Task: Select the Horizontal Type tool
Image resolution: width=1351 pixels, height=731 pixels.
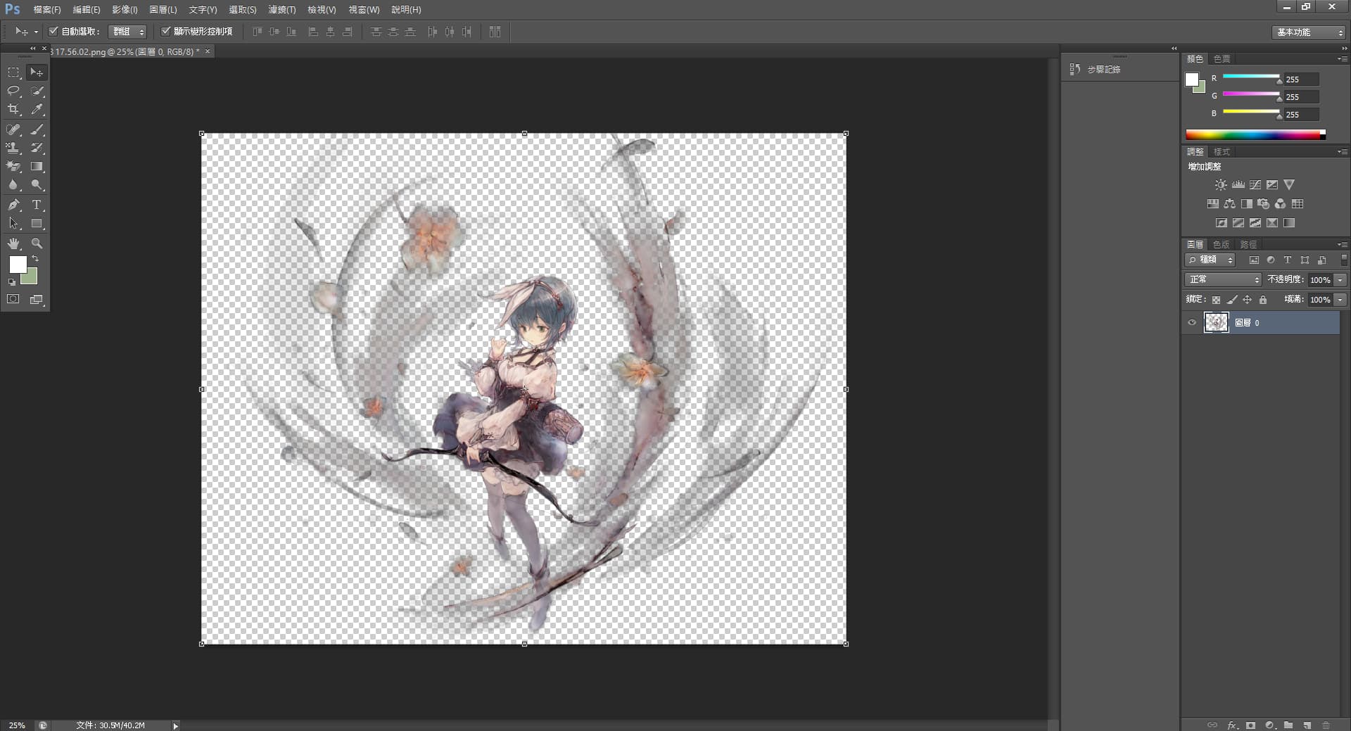Action: point(37,205)
